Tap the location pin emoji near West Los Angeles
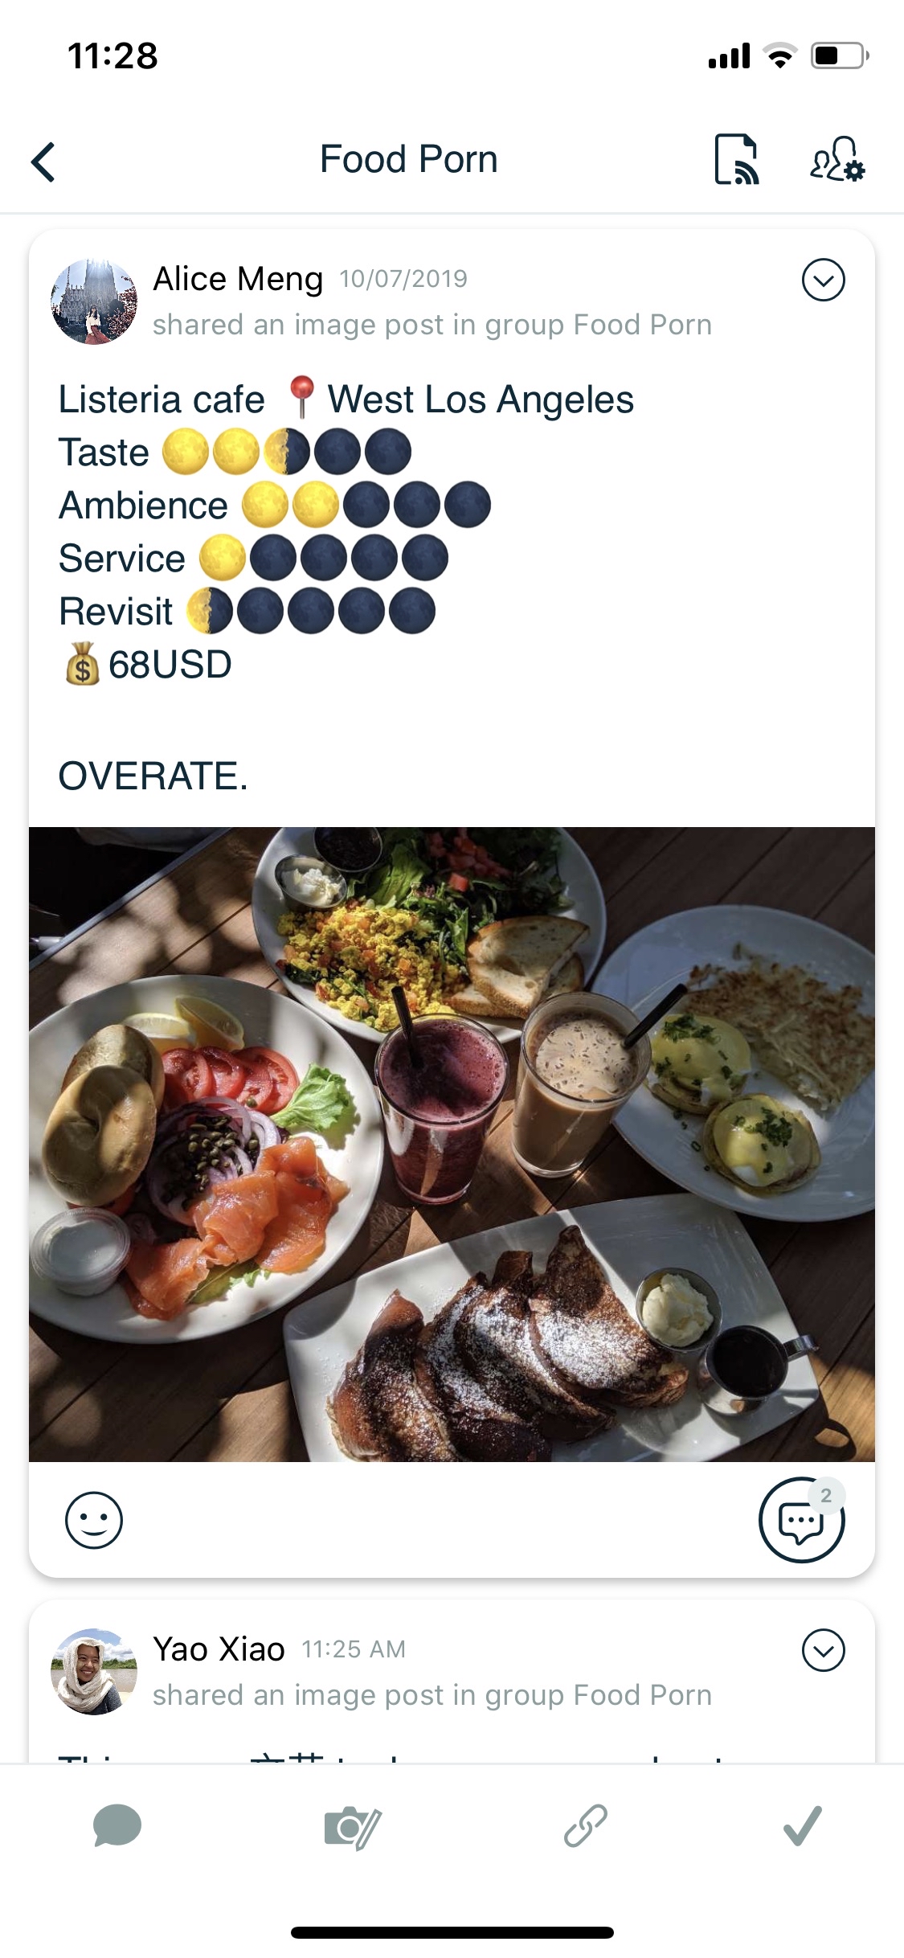The height and width of the screenshot is (1958, 904). pos(301,399)
